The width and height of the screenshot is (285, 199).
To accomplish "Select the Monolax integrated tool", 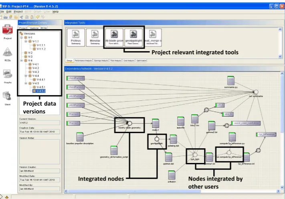I will click(x=95, y=38).
